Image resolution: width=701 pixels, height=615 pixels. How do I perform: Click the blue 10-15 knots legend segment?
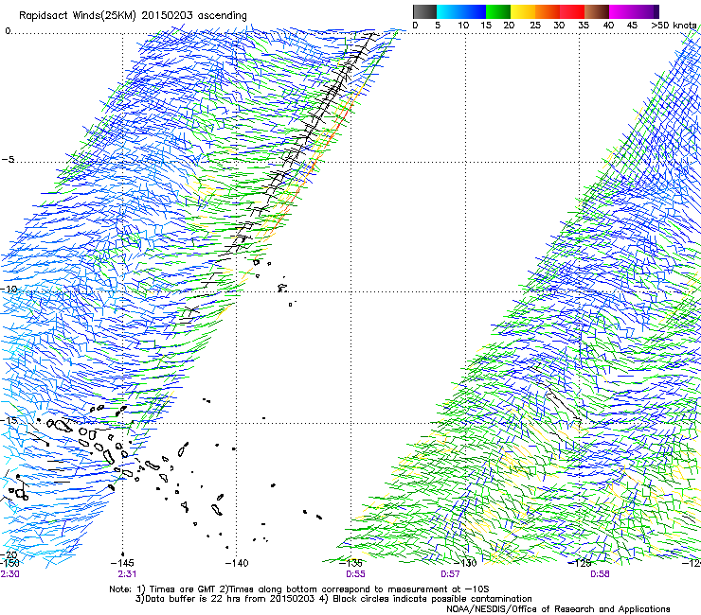click(474, 11)
